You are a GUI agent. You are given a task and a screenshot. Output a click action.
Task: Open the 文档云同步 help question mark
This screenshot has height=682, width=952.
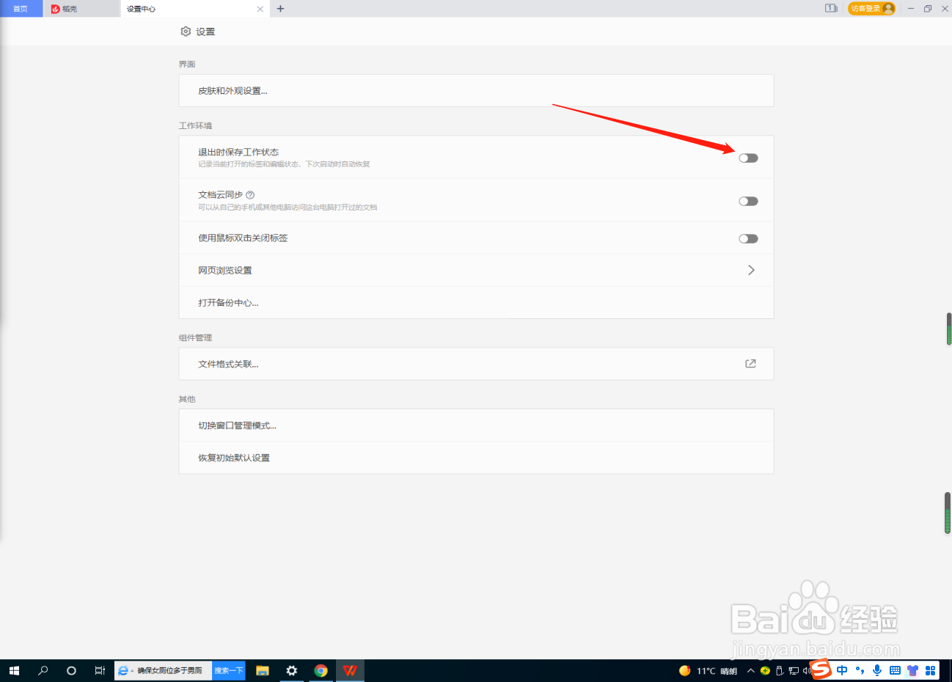click(x=250, y=194)
